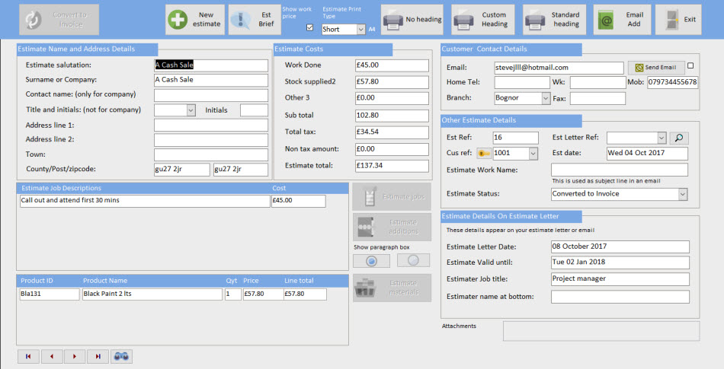Print with the No heading printer button
Image resolution: width=724 pixels, height=369 pixels.
click(412, 20)
